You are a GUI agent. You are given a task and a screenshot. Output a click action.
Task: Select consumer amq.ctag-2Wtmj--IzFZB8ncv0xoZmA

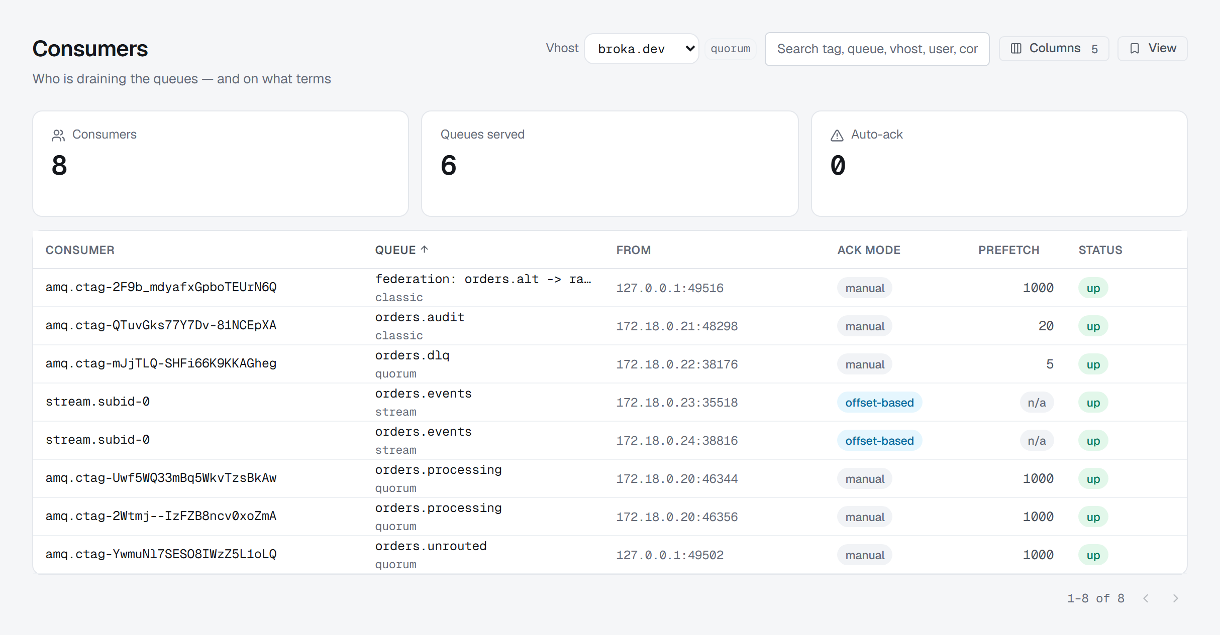[x=161, y=517]
